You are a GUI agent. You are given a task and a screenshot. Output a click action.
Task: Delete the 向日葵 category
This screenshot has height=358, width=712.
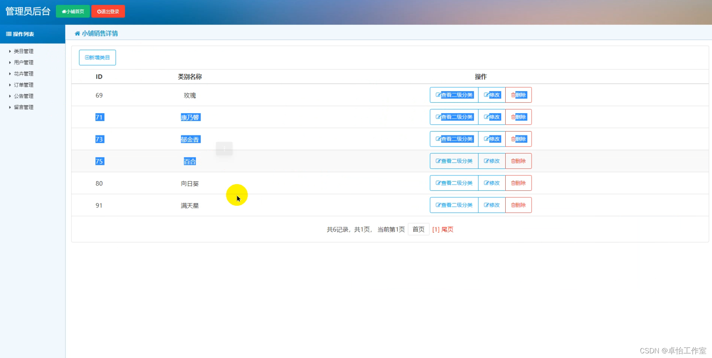(x=518, y=183)
